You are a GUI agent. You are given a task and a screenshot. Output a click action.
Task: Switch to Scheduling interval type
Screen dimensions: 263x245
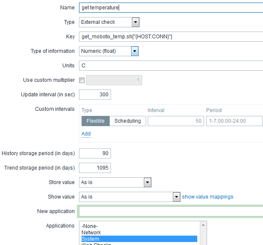pyautogui.click(x=128, y=121)
